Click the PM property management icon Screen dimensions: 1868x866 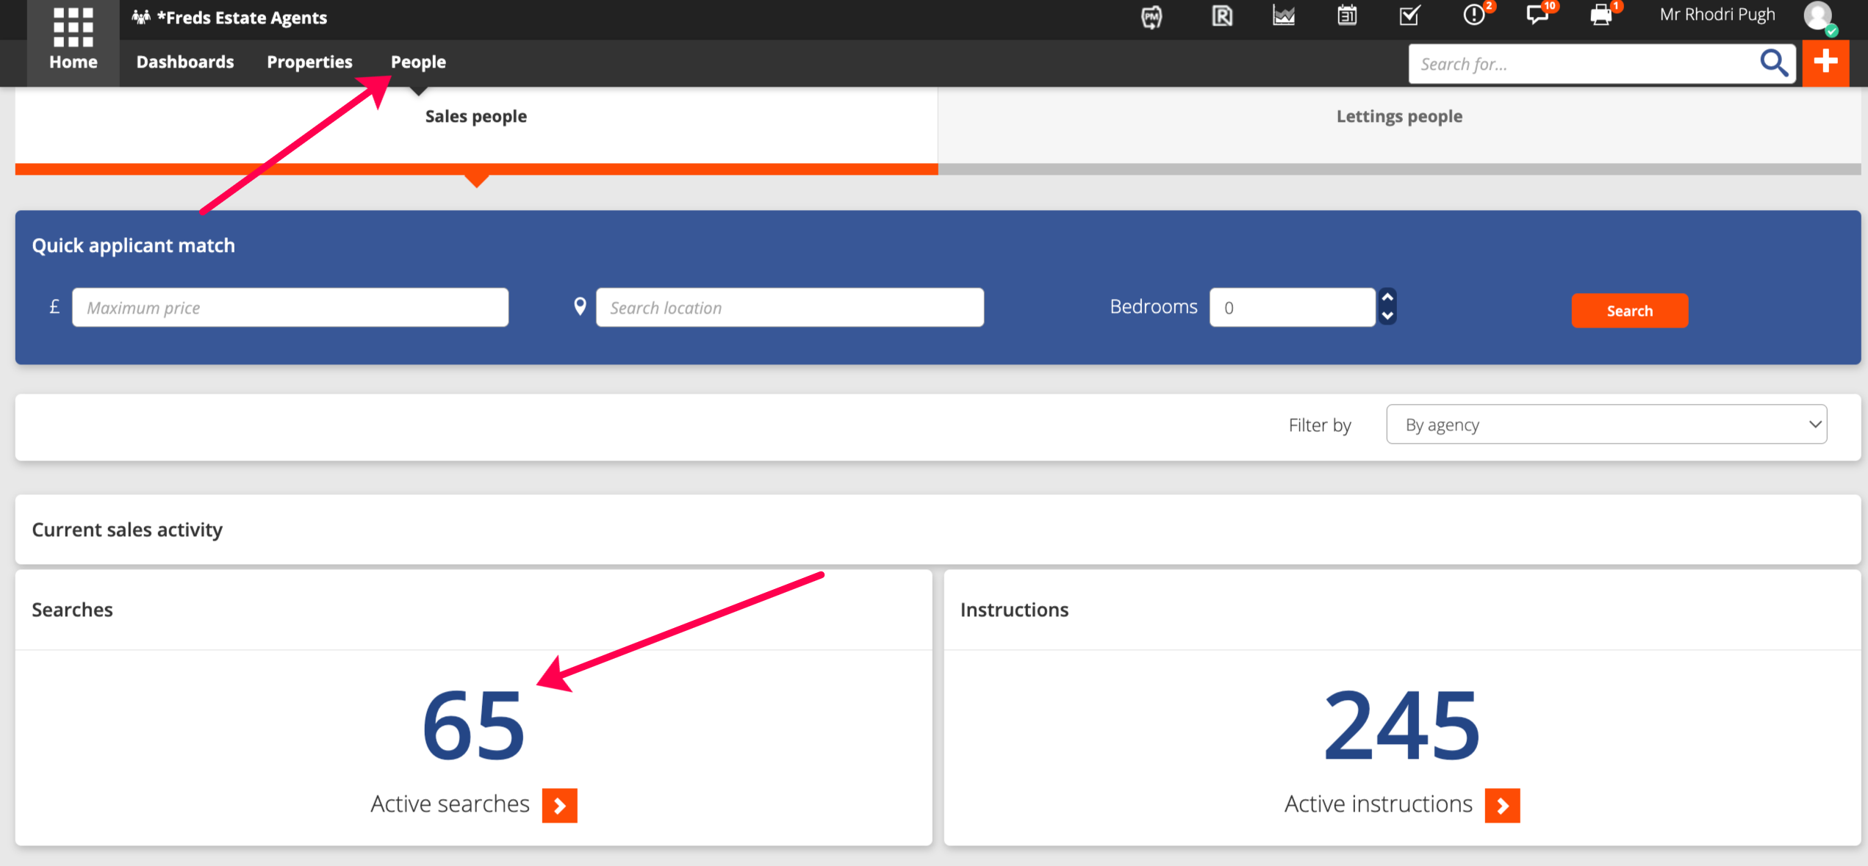tap(1152, 16)
